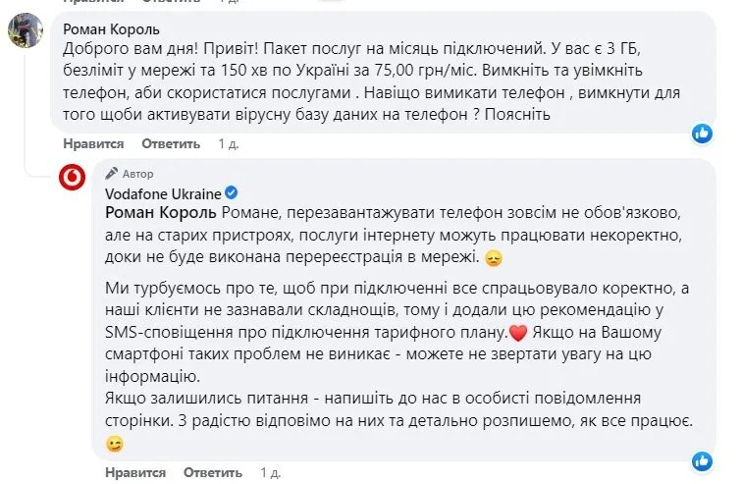Click the pen icon beside Автор

pyautogui.click(x=111, y=173)
